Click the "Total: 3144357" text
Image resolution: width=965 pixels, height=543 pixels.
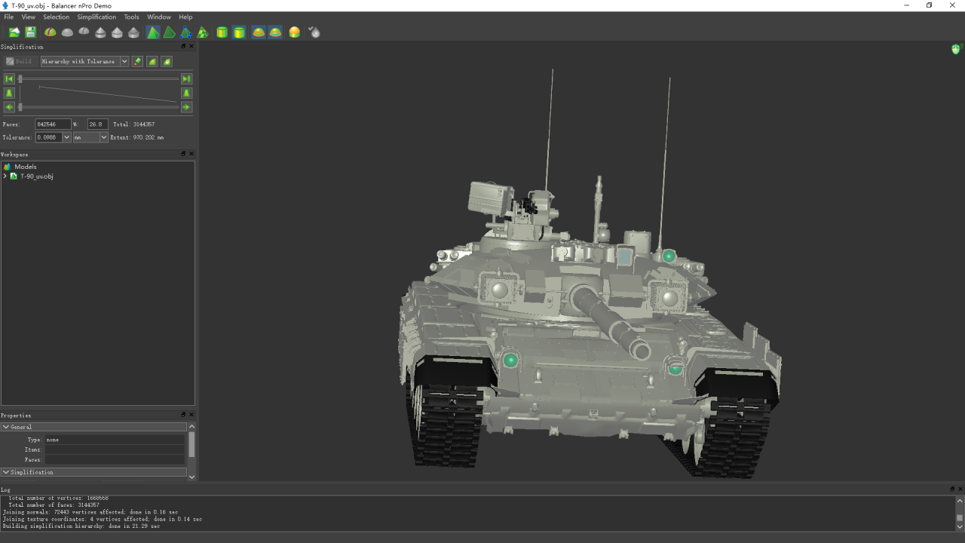pos(134,124)
